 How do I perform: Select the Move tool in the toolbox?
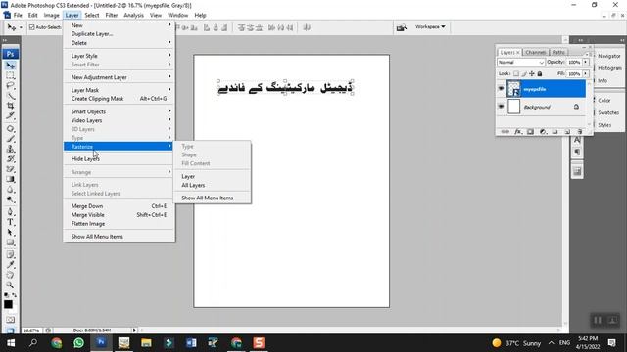click(11, 66)
